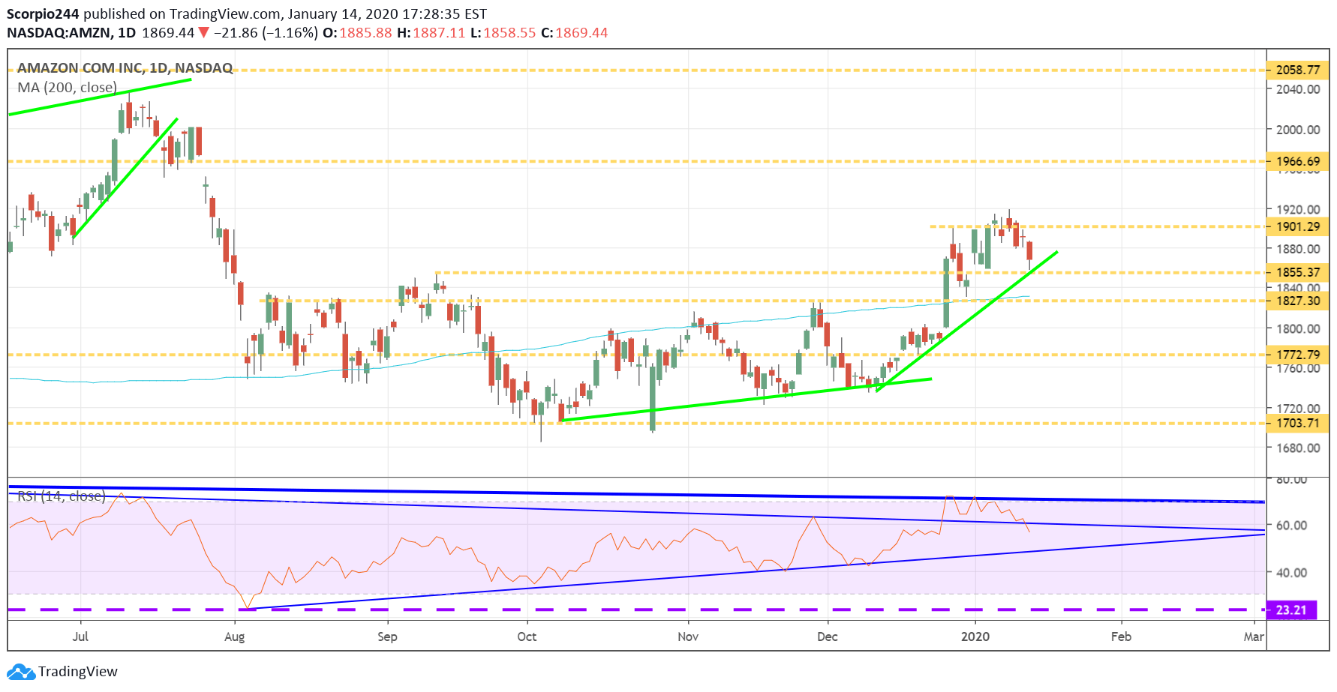
Task: Click the −21.86 (−1.16%) change value
Action: (266, 33)
